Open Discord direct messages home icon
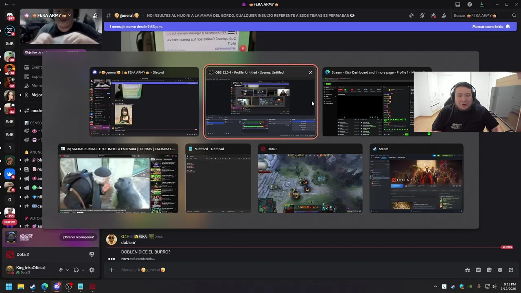The image size is (521, 293). click(x=10, y=16)
